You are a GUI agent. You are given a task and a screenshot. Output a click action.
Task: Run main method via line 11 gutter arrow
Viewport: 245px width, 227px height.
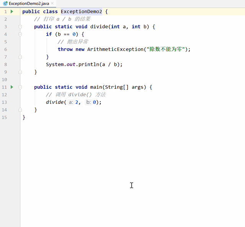[12, 87]
